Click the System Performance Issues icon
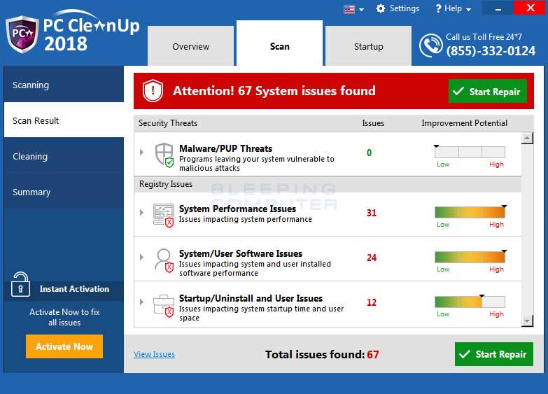This screenshot has width=548, height=394. click(x=164, y=216)
